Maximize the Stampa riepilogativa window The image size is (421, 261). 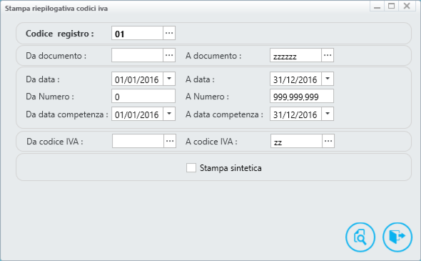[x=392, y=6]
